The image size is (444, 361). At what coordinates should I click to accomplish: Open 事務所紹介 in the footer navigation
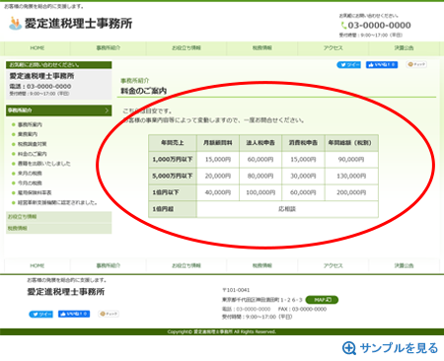click(x=109, y=265)
